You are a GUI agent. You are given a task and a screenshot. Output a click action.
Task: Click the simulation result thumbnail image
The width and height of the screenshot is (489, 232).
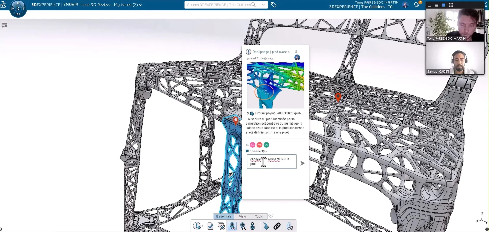275,85
